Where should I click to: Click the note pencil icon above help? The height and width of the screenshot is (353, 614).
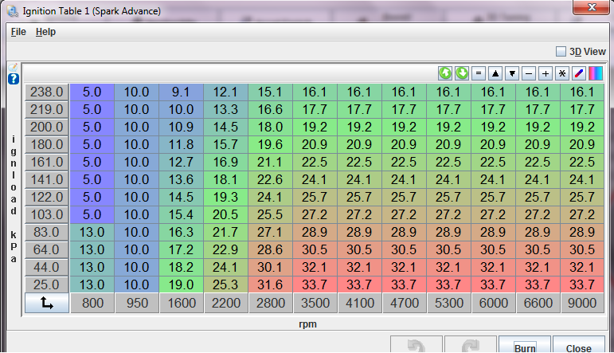13,67
